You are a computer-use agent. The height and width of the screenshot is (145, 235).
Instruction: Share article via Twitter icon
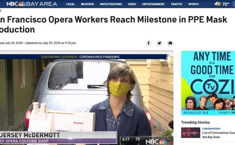pyautogui.click(x=159, y=43)
